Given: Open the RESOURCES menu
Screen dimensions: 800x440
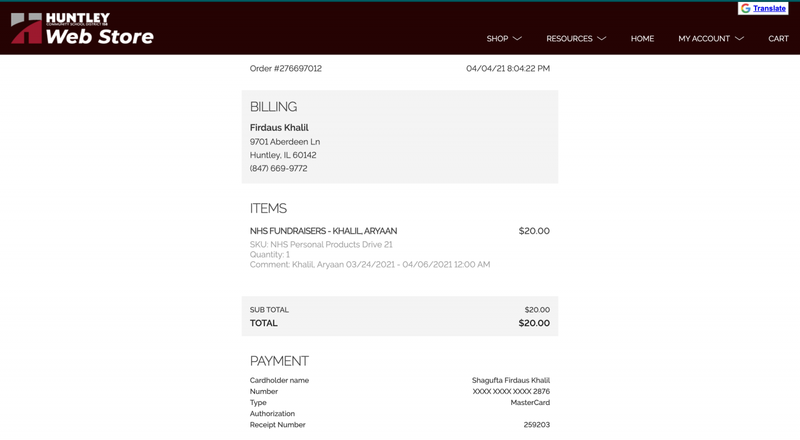Looking at the screenshot, I should [x=569, y=39].
